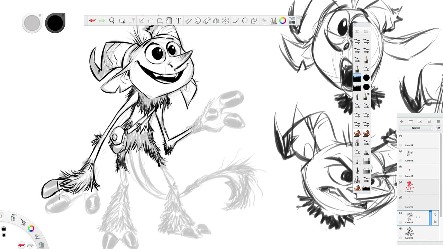Click the gray brush puck
This screenshot has width=443, height=249.
click(x=32, y=23)
